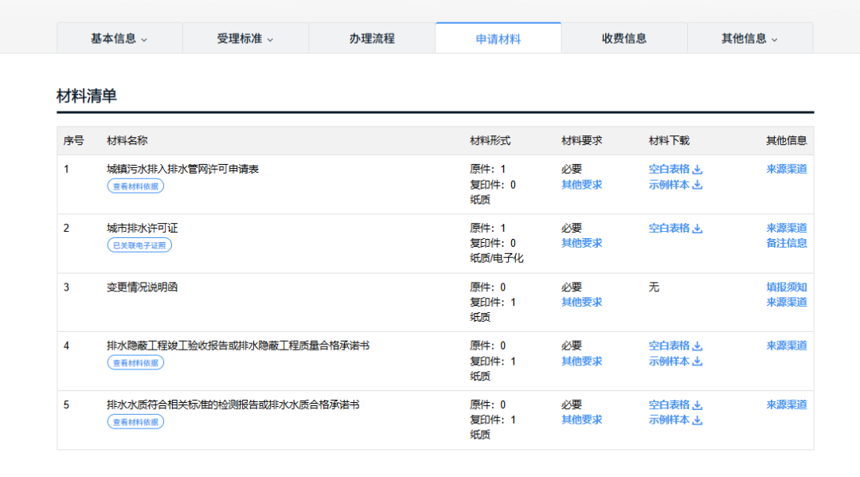Switch to the 收费信息 tab
Screen dimensions: 860x477
(x=624, y=38)
